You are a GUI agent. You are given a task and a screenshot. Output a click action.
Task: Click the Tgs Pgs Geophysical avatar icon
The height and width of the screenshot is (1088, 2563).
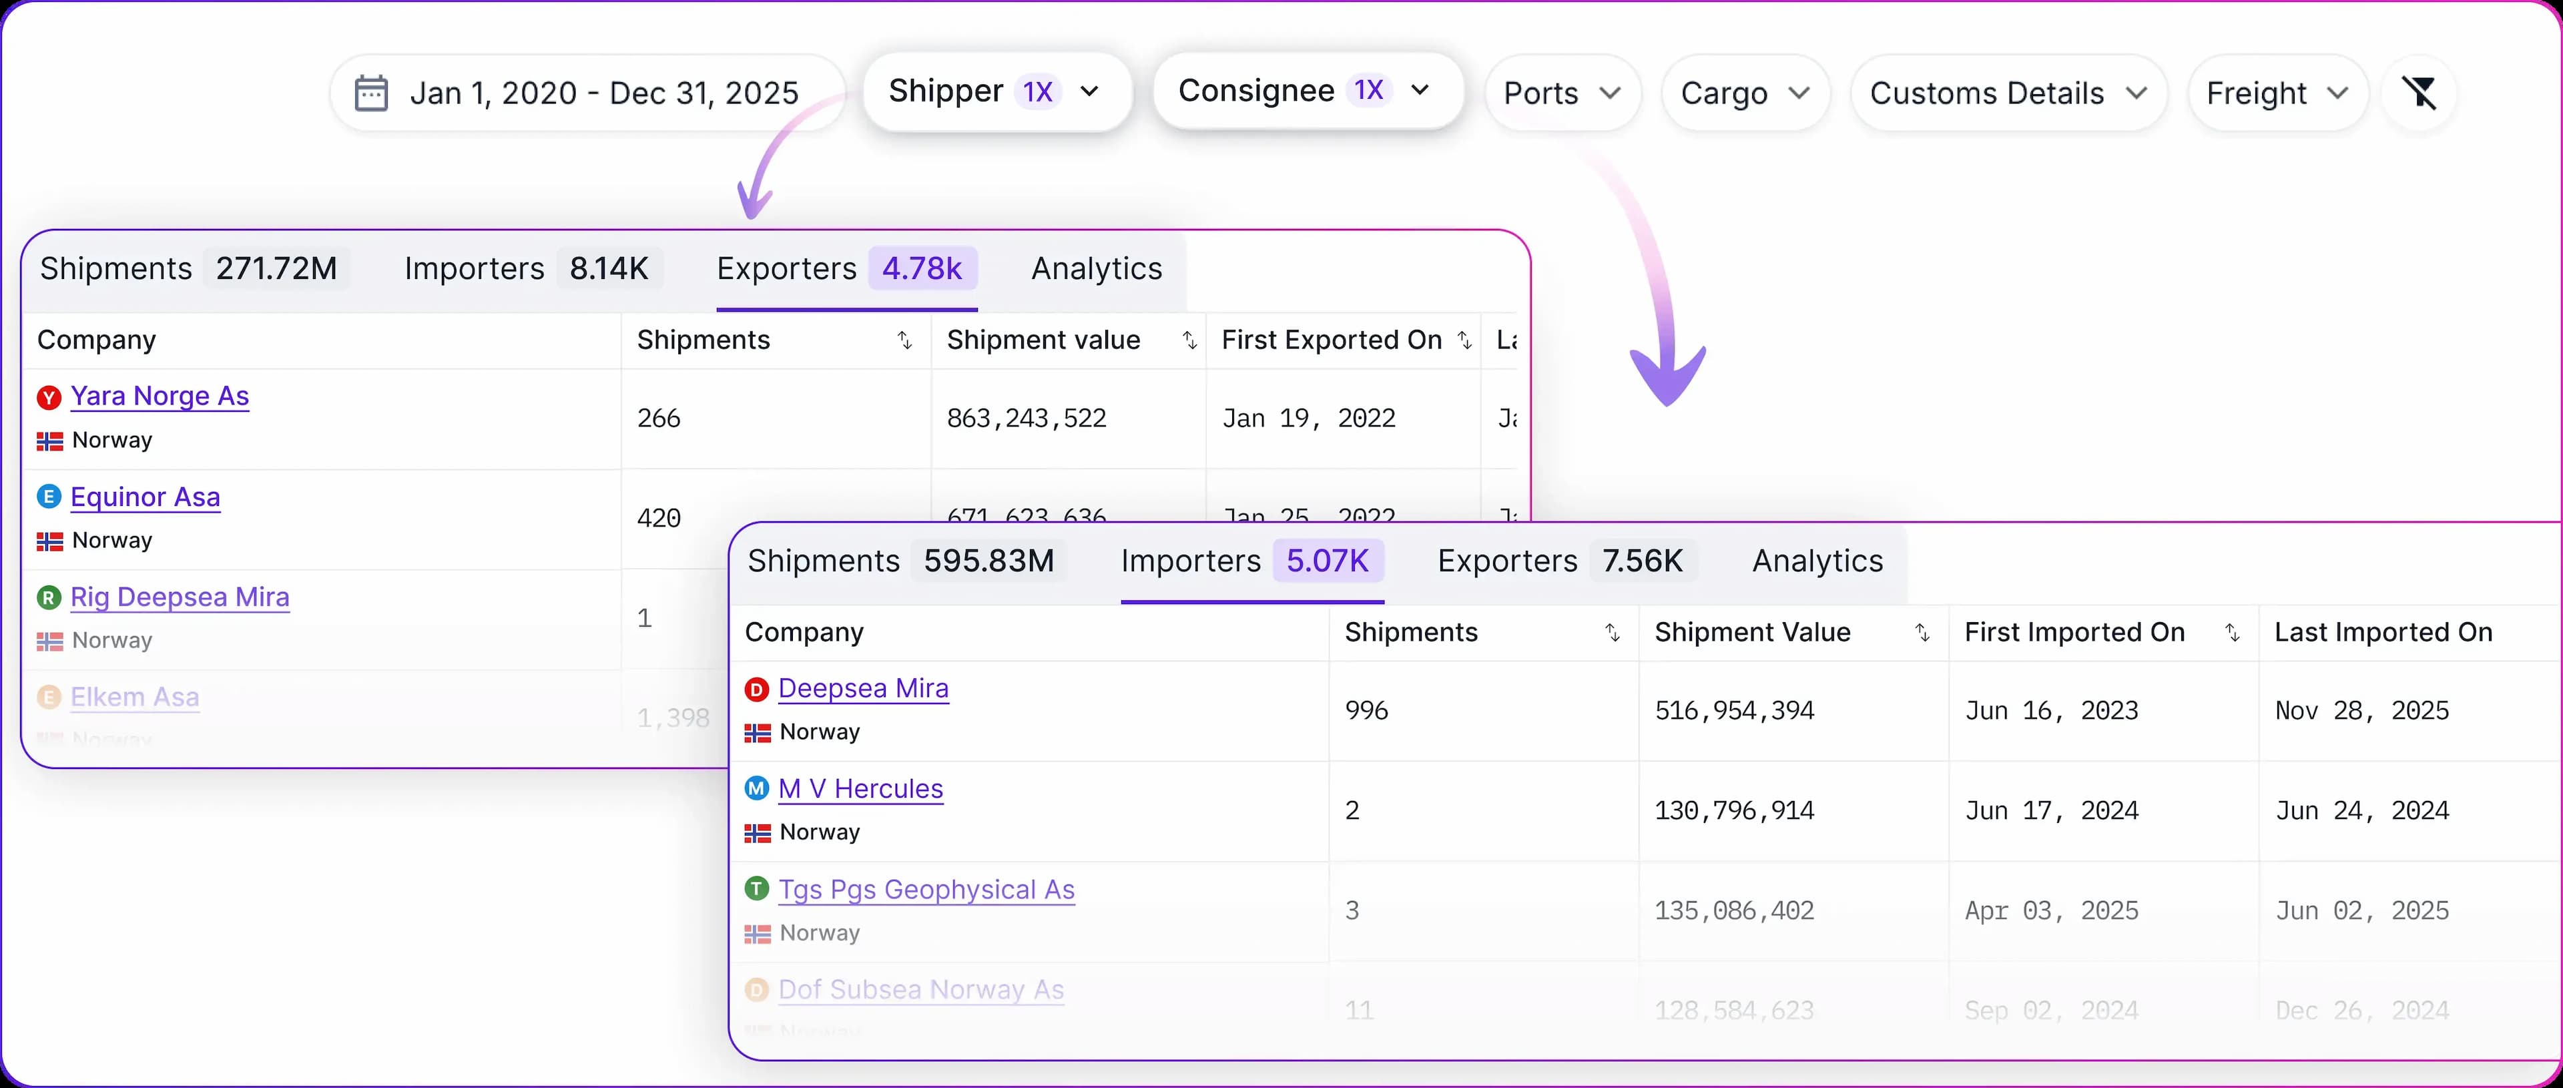(757, 889)
